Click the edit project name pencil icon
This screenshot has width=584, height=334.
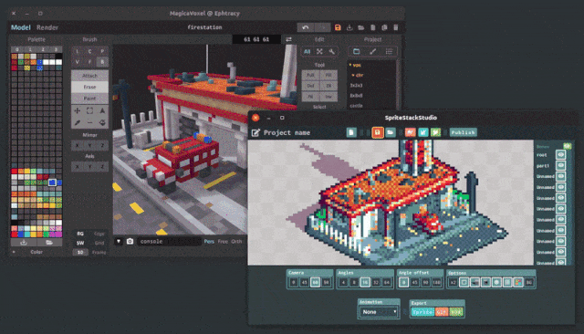(255, 132)
